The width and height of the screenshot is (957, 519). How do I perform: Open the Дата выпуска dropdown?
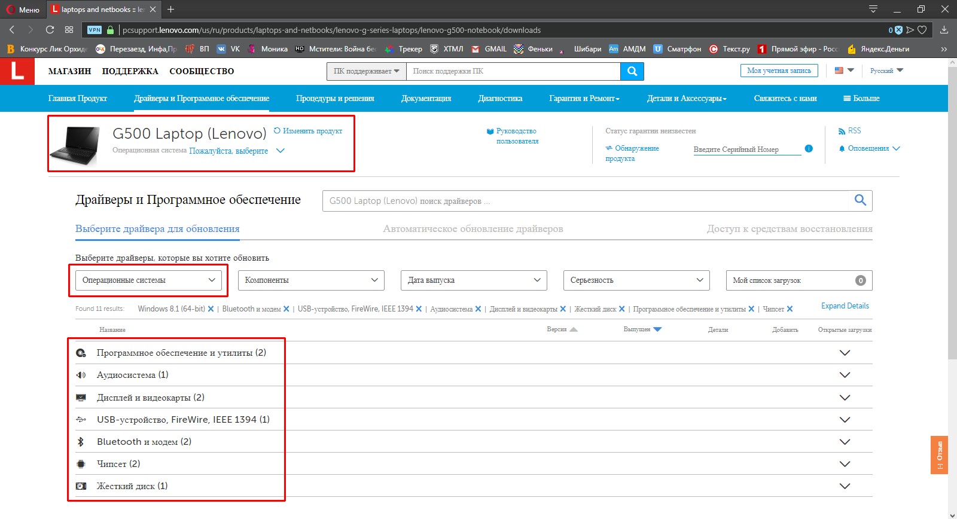(474, 280)
